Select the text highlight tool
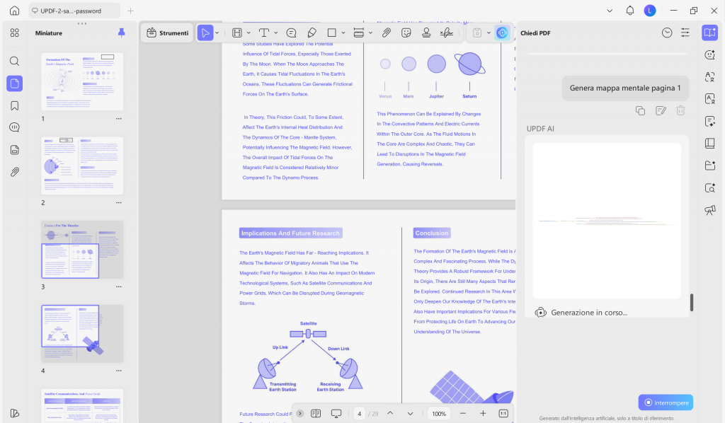This screenshot has height=423, width=725. coord(237,33)
